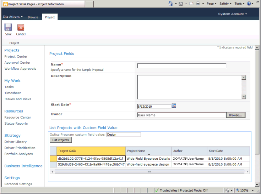Open the Personal Settings link
261x194 pixels.
[18, 184]
